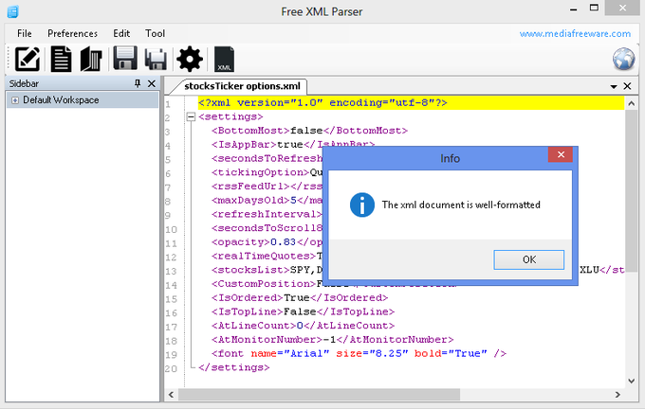Image resolution: width=645 pixels, height=409 pixels.
Task: Open the Tool menu
Action: click(155, 33)
